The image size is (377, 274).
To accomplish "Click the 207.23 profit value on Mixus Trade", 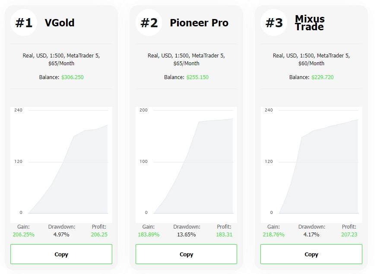I will pos(349,234).
